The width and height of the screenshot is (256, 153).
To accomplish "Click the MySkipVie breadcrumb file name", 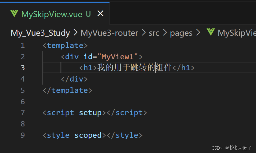I will [237, 33].
